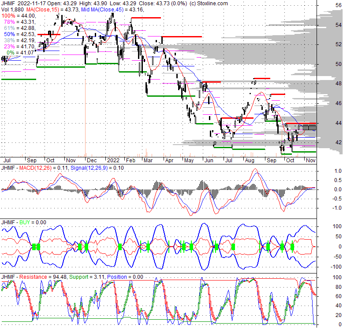Click the 54 price axis label
Image resolution: width=343 pixels, height=328 pixels.
point(339,25)
